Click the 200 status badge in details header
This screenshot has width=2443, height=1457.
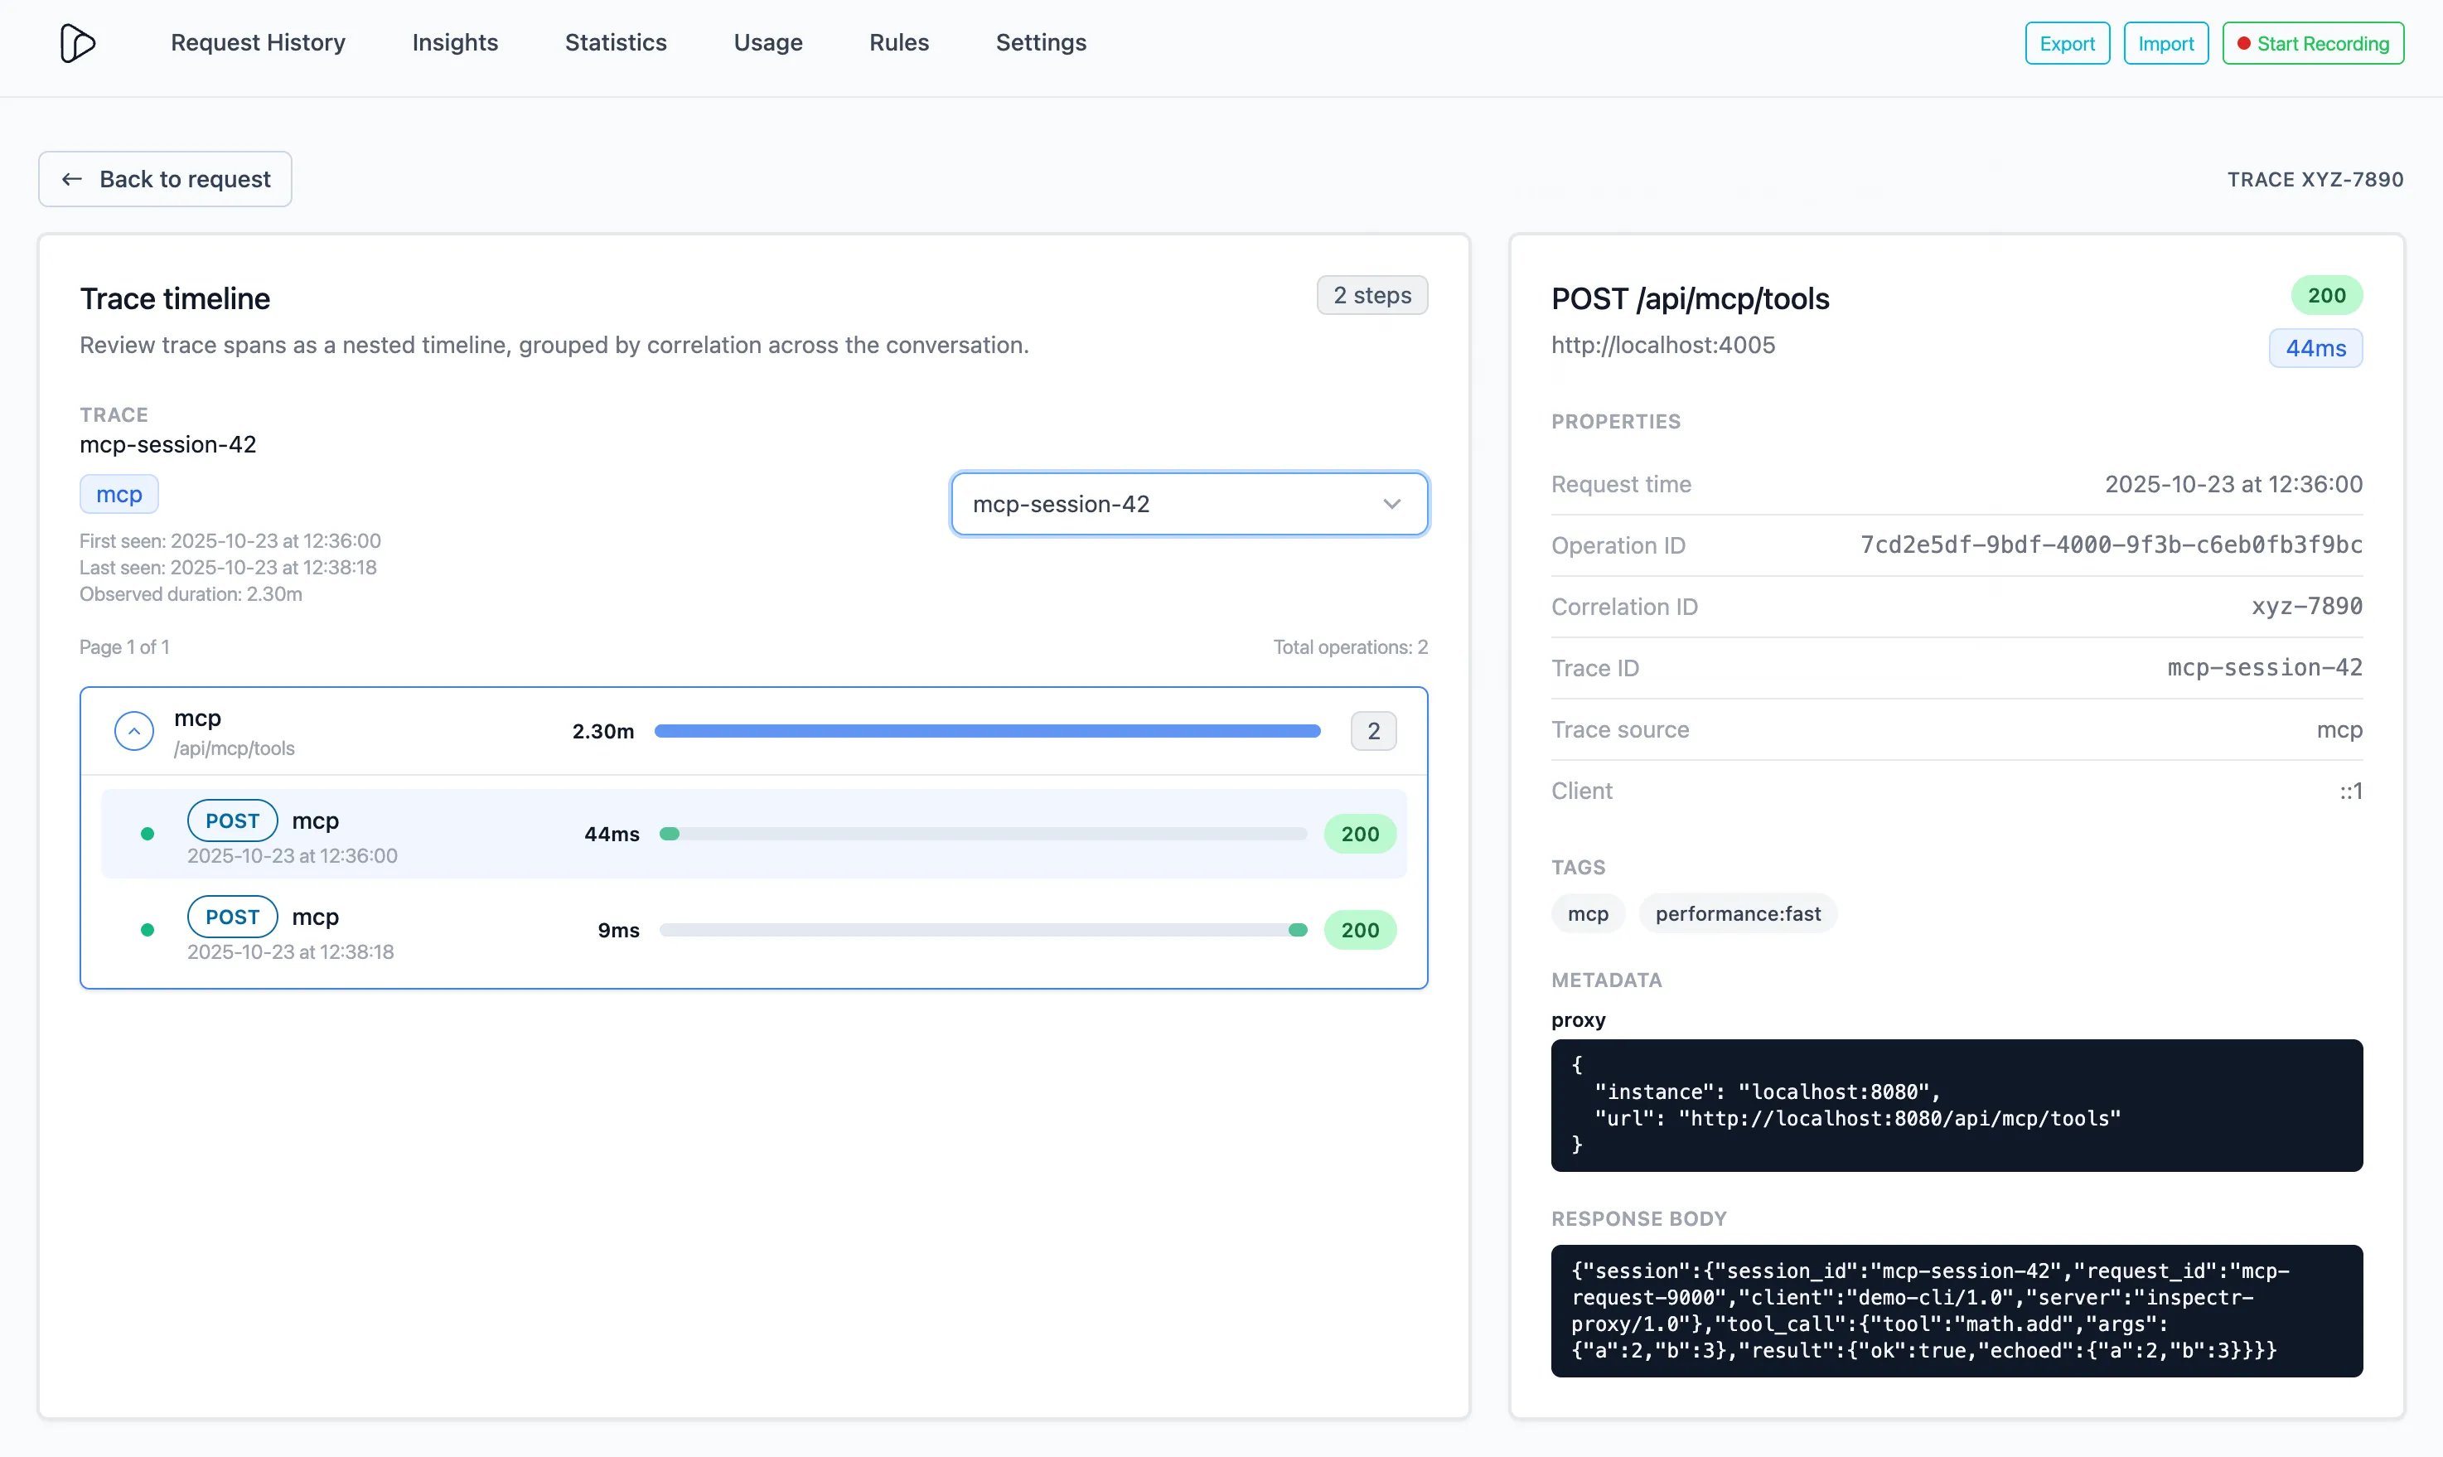[2325, 296]
